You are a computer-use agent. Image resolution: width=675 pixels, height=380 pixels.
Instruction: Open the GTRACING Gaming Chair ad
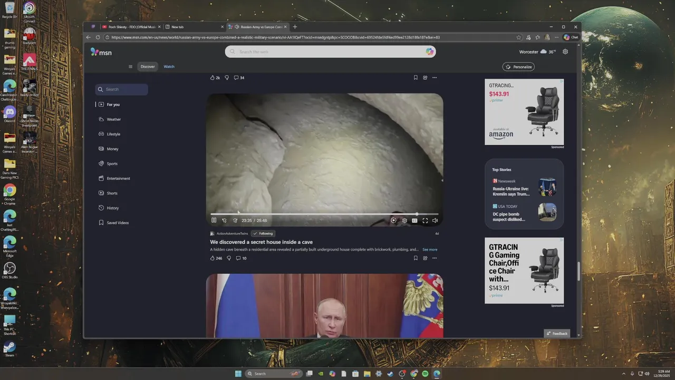[x=524, y=270]
